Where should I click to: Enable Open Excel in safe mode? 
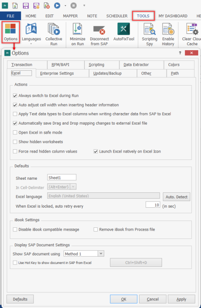pyautogui.click(x=15, y=132)
